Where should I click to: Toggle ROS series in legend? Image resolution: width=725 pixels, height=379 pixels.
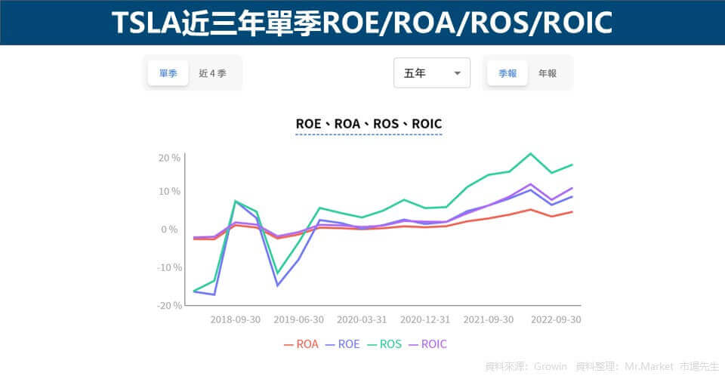(384, 344)
